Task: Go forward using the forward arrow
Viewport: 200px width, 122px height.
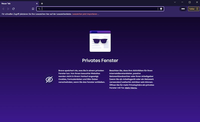Action: tap(8, 9)
